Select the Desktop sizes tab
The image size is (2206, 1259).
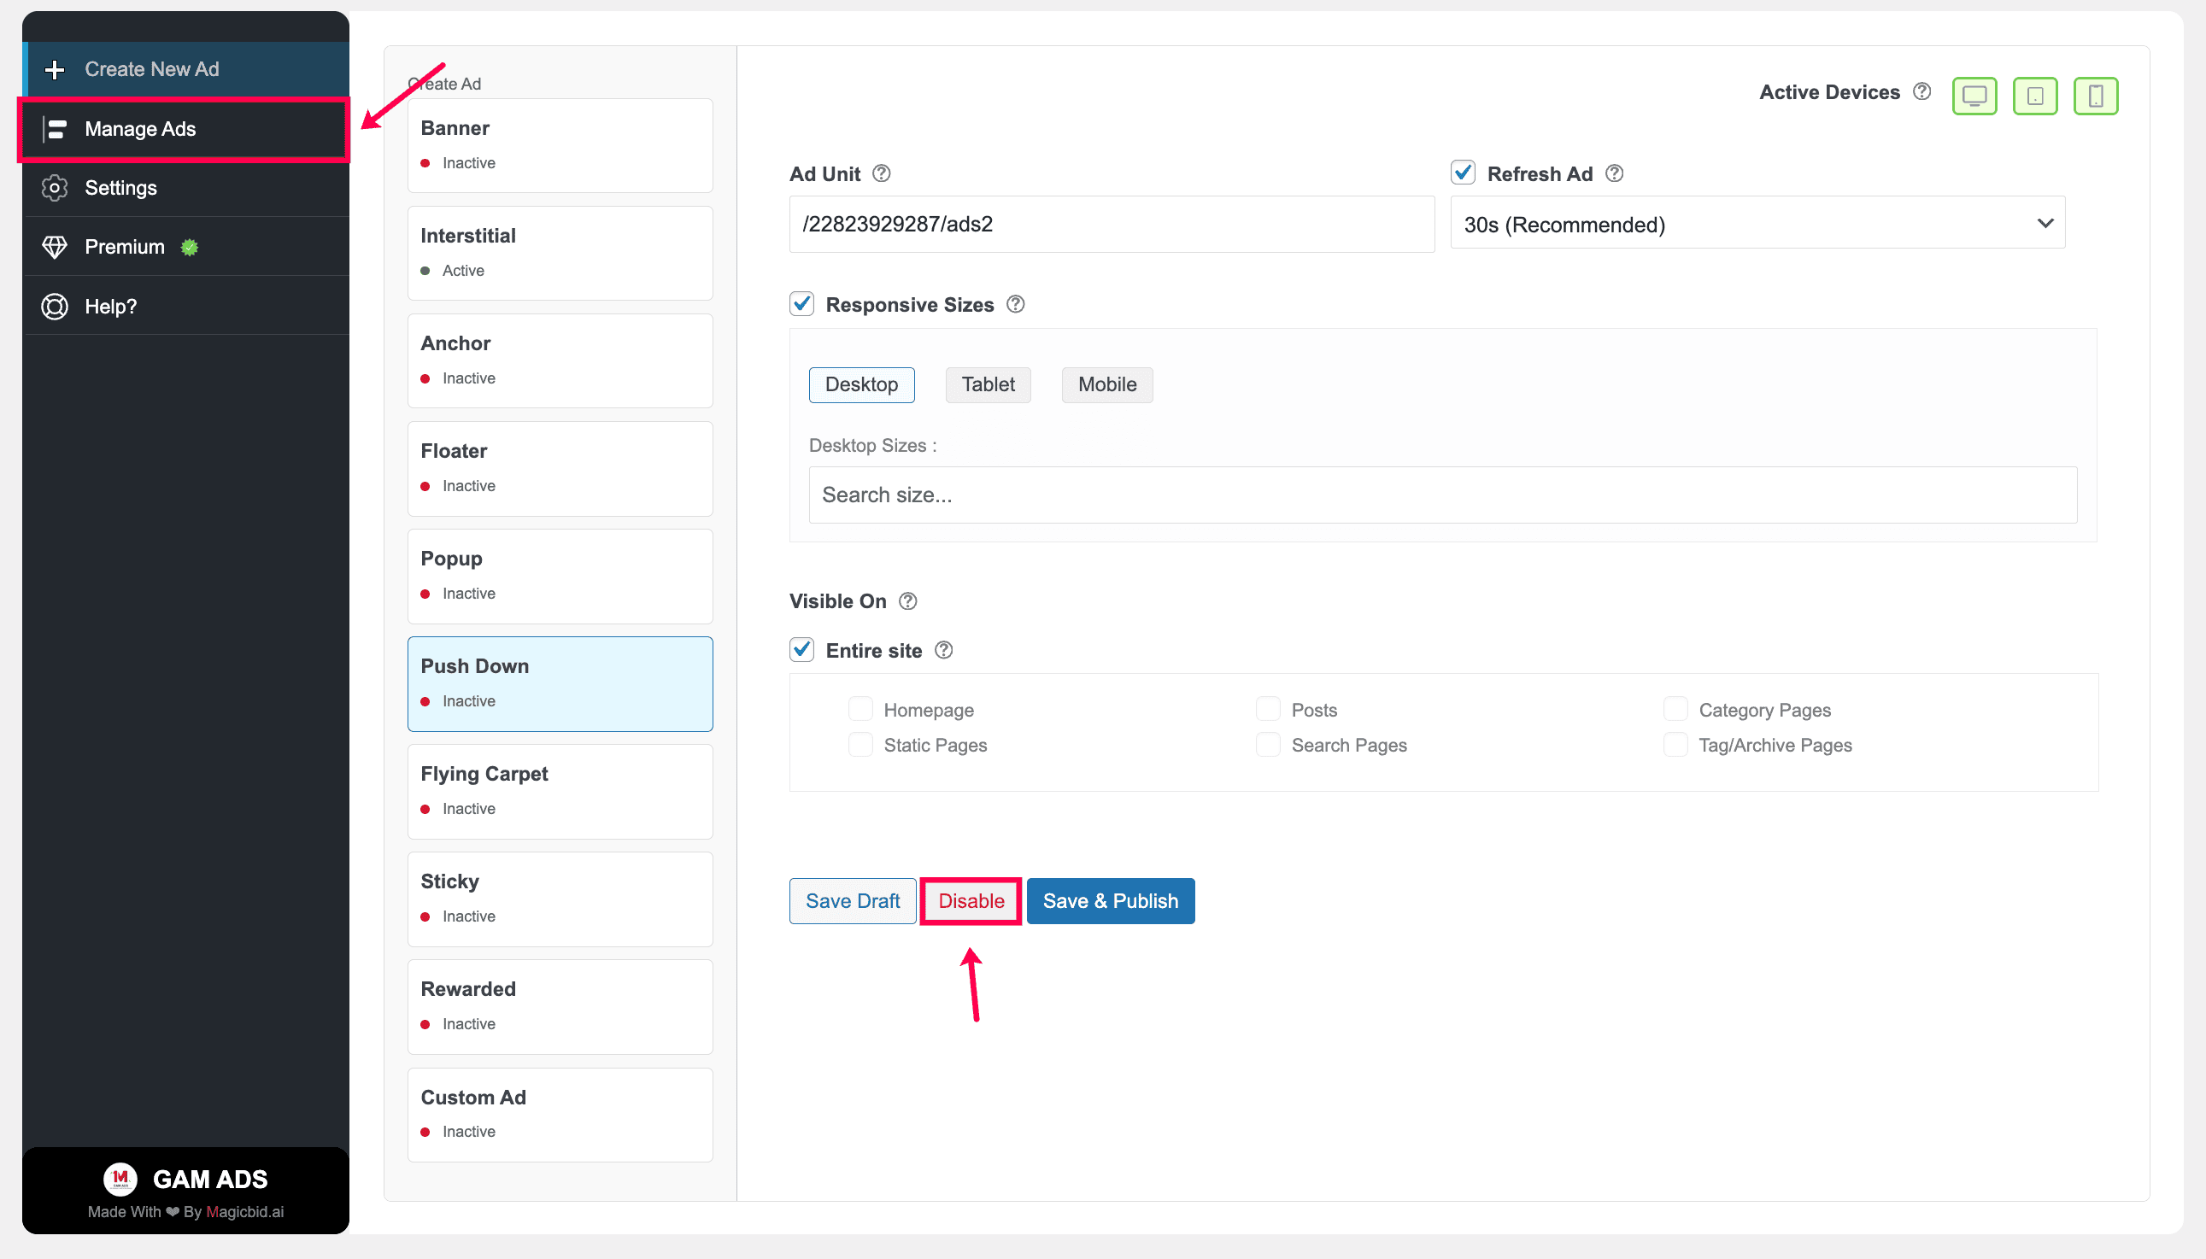click(861, 385)
